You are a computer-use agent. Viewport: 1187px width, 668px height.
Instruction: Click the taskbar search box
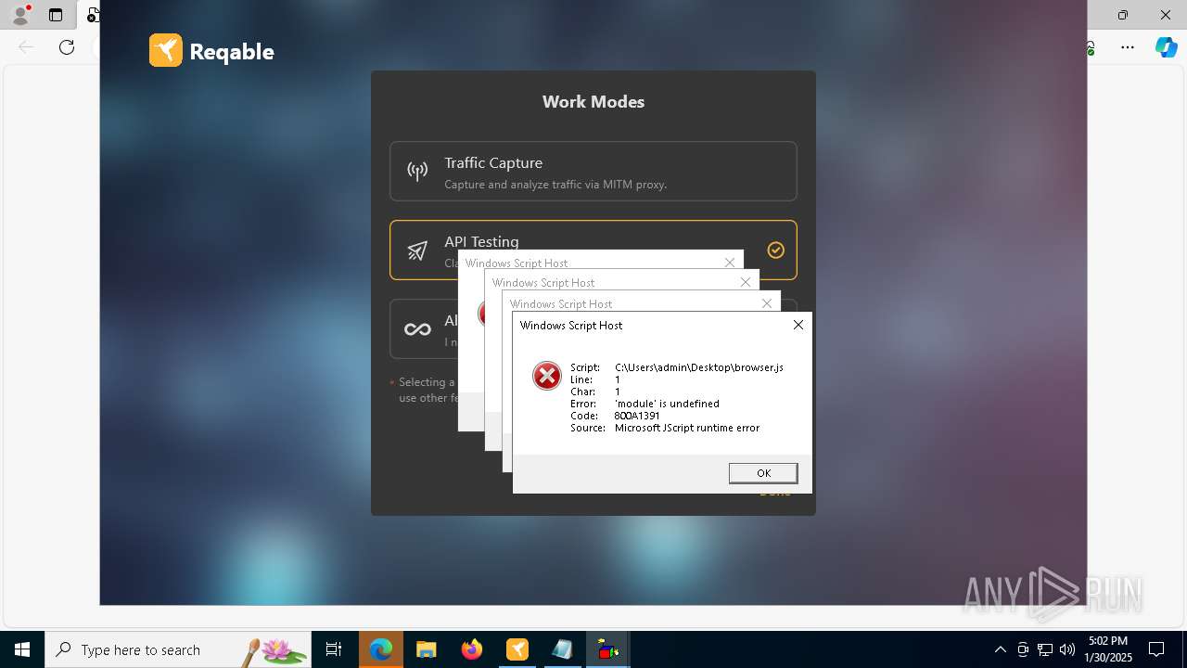point(178,649)
